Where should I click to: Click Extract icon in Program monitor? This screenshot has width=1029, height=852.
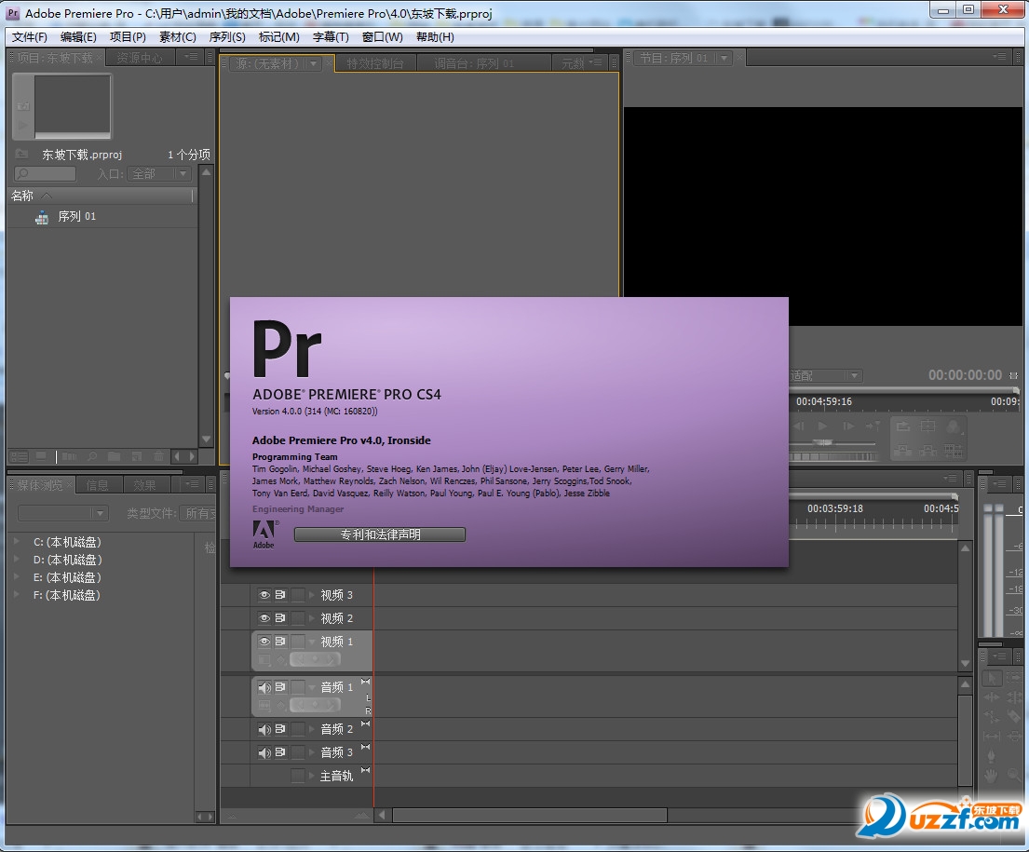pos(927,451)
